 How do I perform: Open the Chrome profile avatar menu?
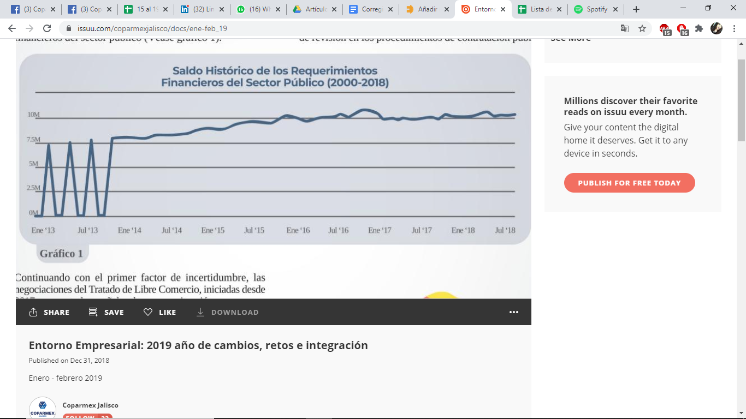[717, 28]
